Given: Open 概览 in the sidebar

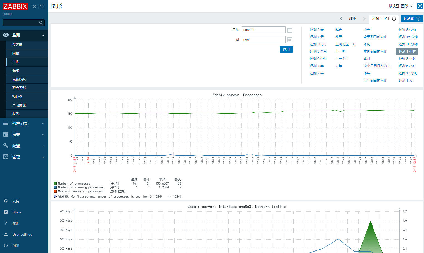Looking at the screenshot, I should pos(27,71).
